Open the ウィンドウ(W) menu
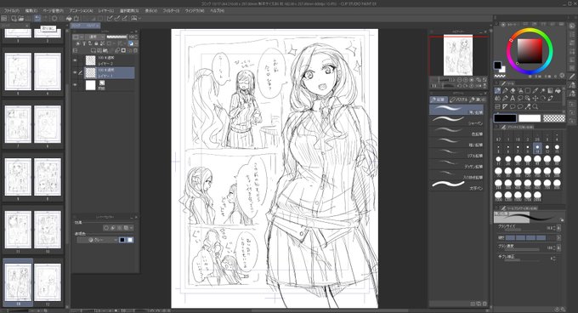The width and height of the screenshot is (578, 313). coord(195,11)
